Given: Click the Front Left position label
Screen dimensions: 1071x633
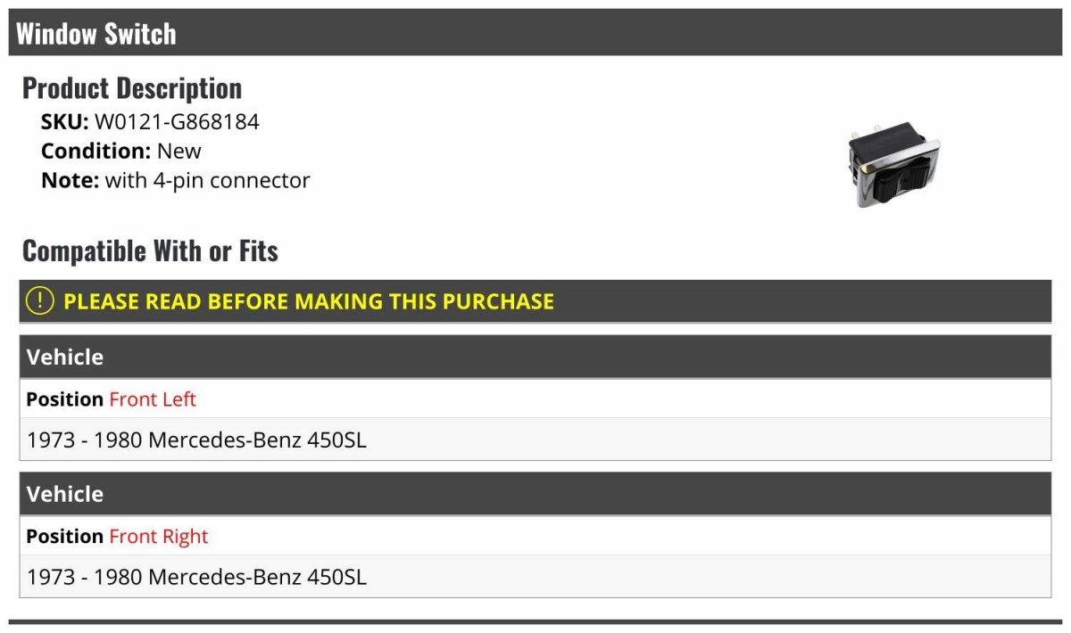Looking at the screenshot, I should click(153, 399).
